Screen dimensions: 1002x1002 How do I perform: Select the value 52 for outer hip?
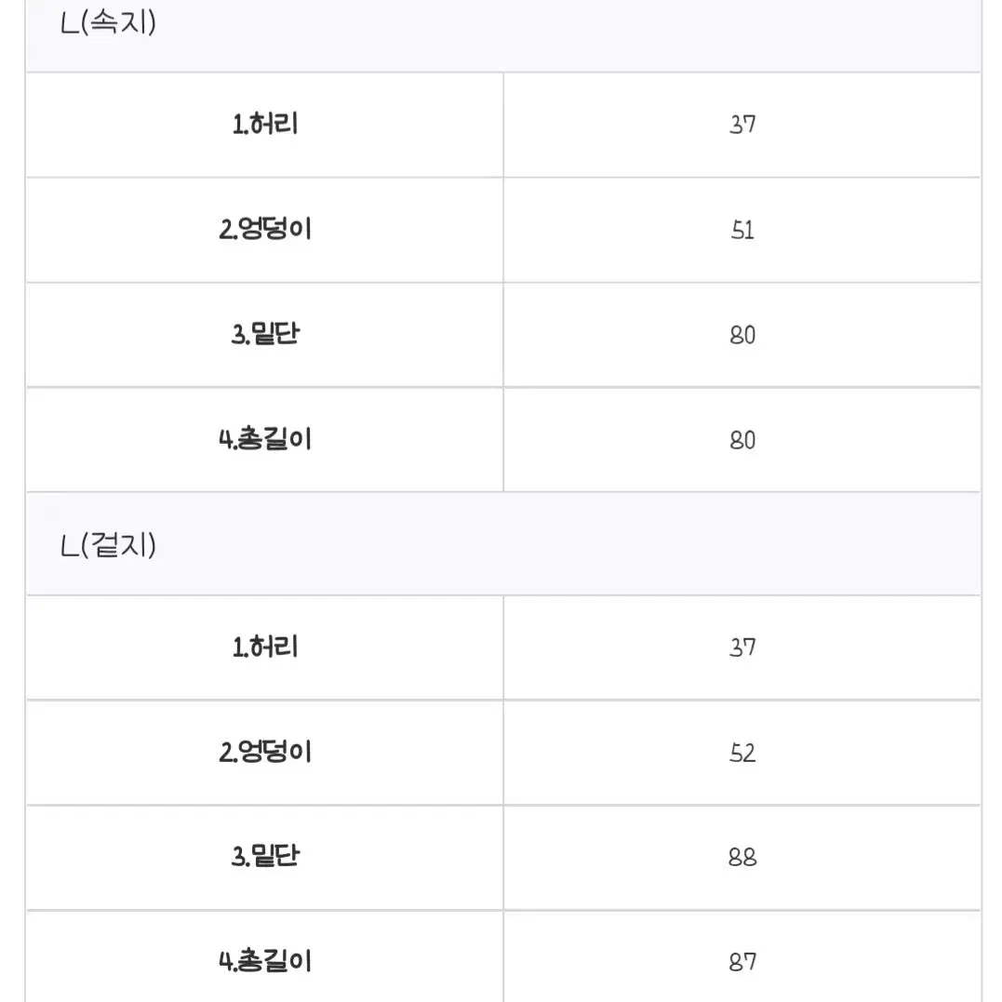[x=742, y=753]
